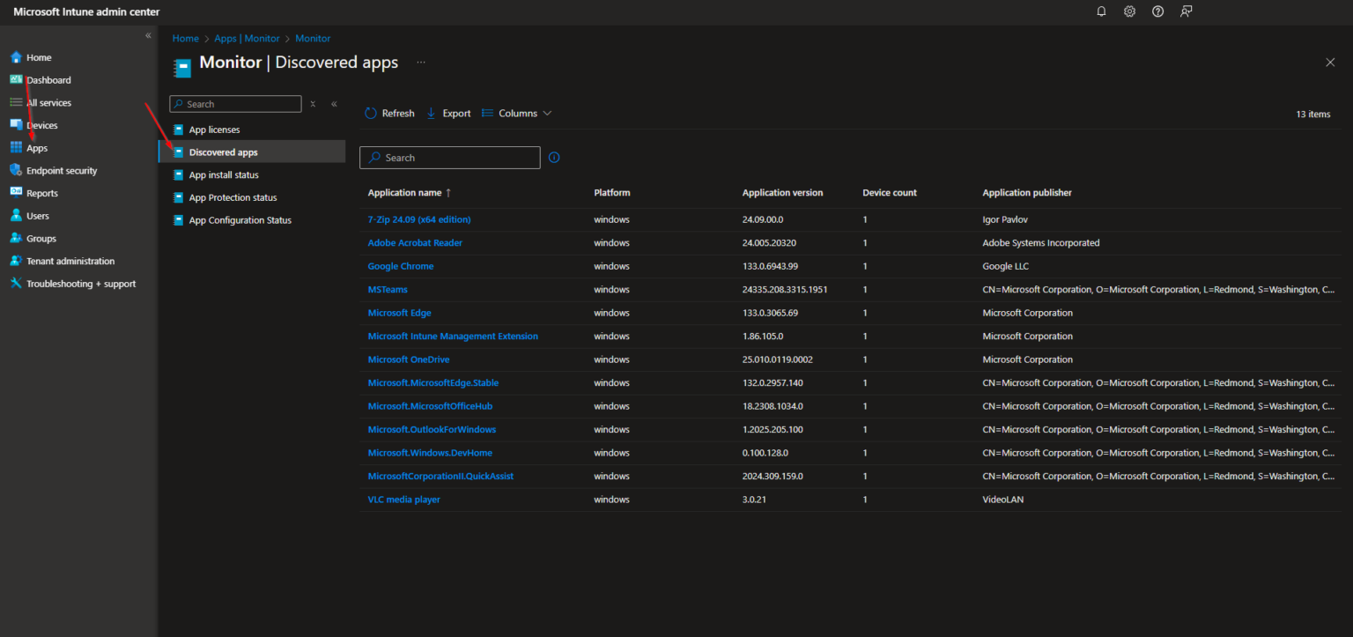1353x637 pixels.
Task: Click the Troubleshooting + support wrench icon
Action: click(x=16, y=284)
